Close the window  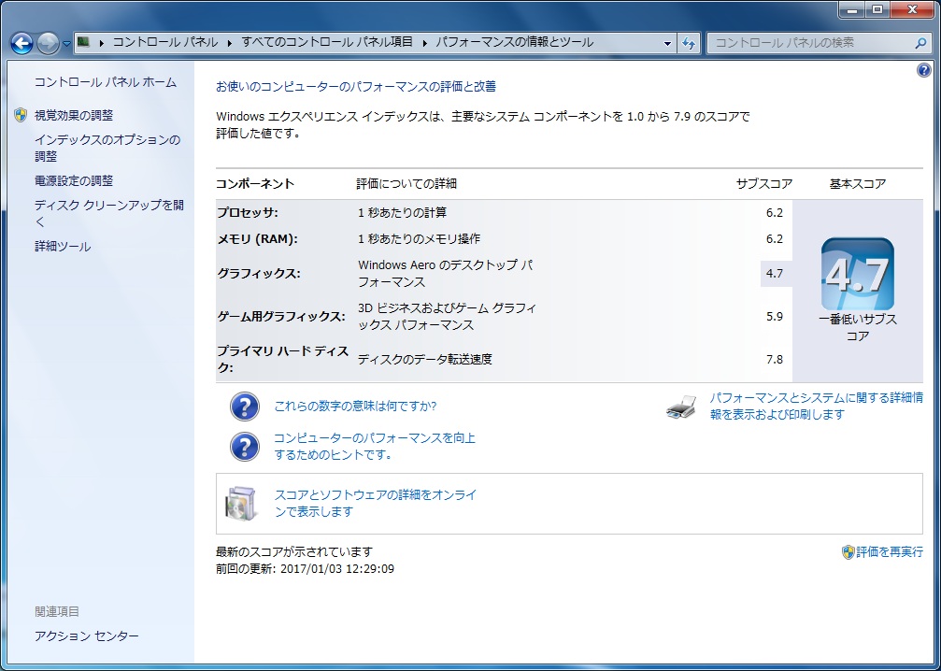coord(913,10)
